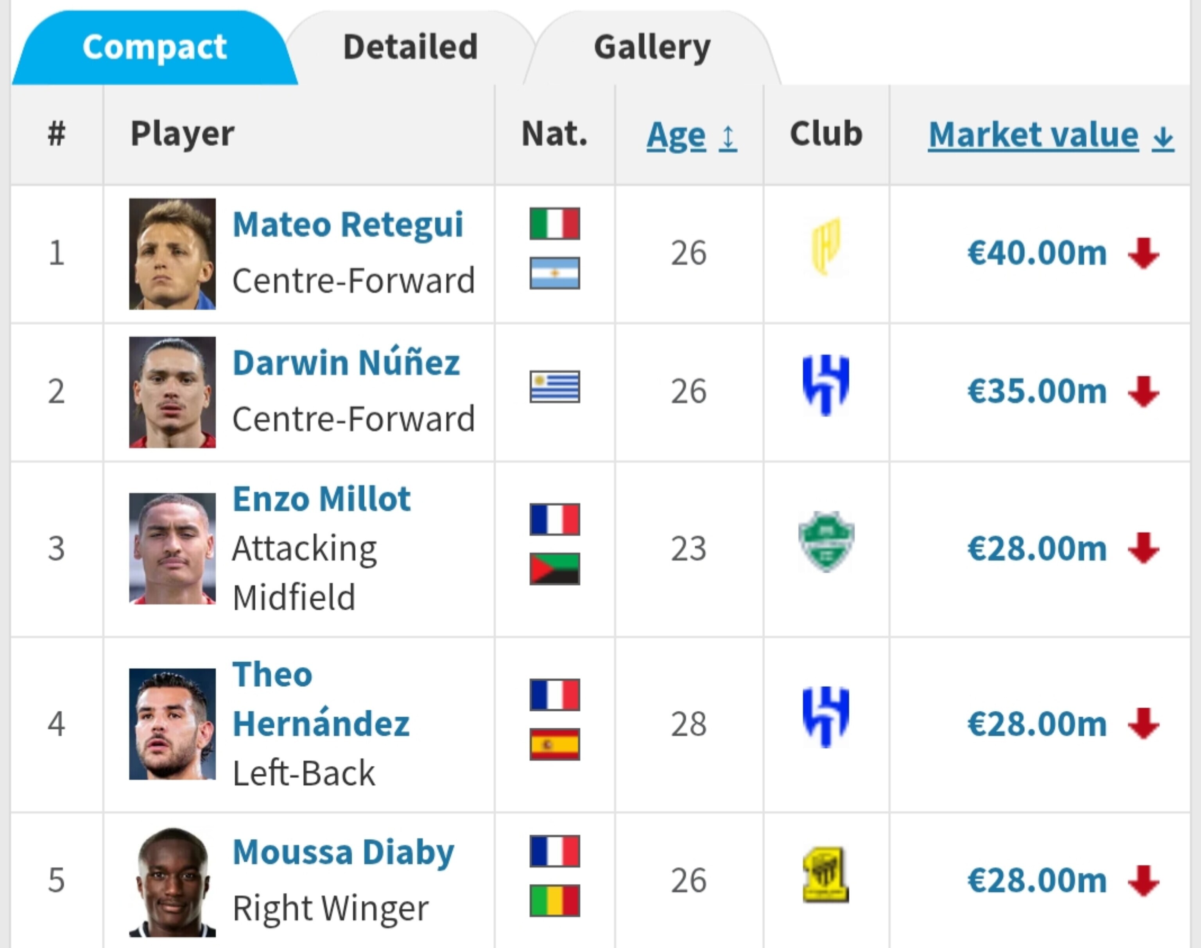Click the Uruguay flag for Núñez
1201x948 pixels.
[x=554, y=386]
